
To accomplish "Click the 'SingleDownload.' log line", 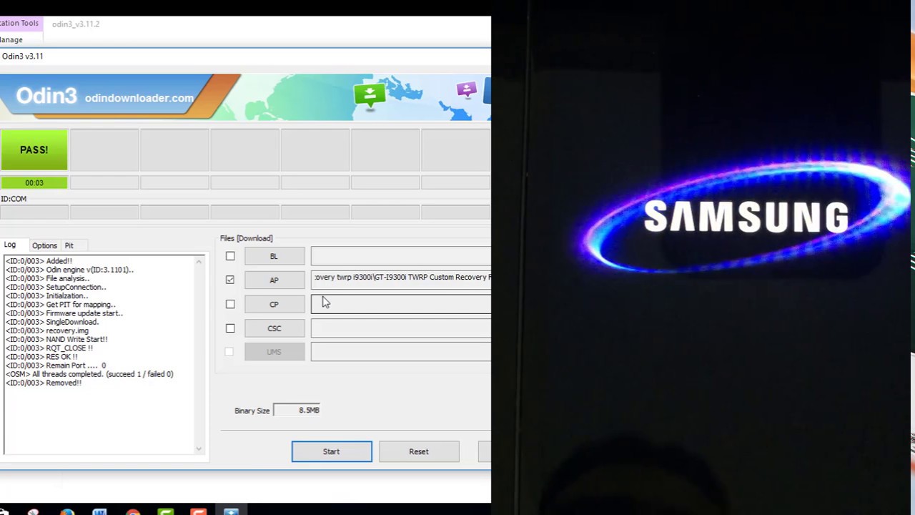I will click(x=52, y=322).
